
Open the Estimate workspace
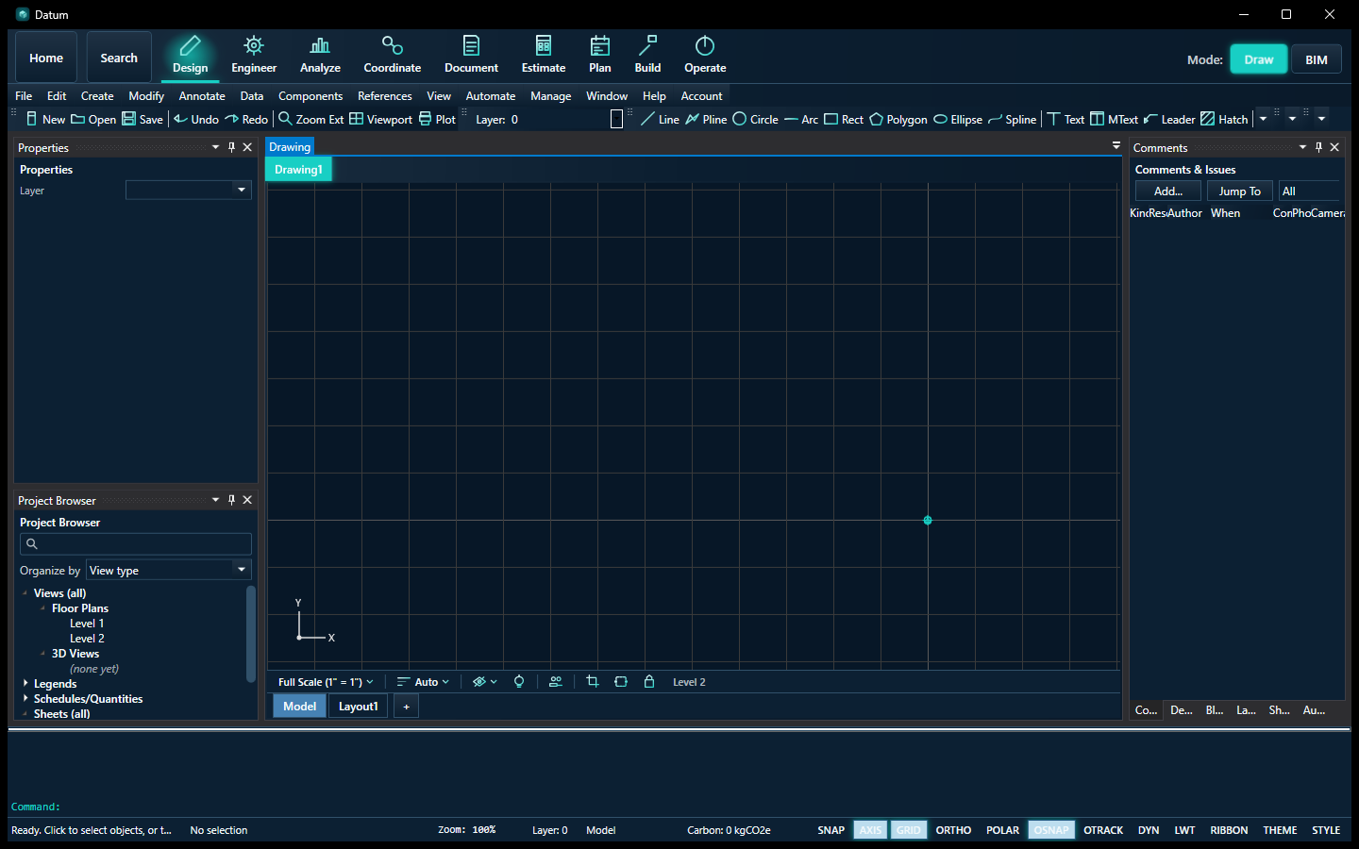(x=544, y=56)
